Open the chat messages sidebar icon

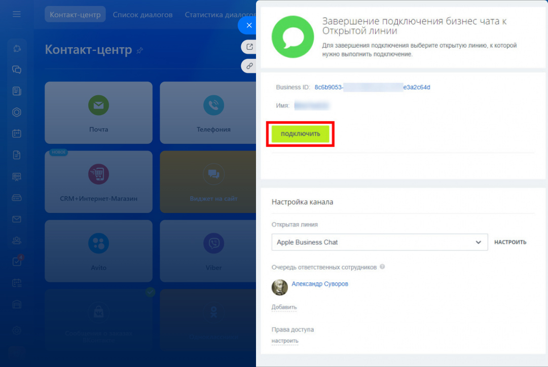16,69
